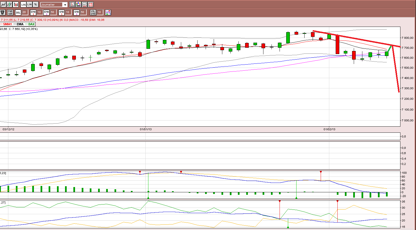
Task: Toggle LOG scale
Action: pyautogui.click(x=24, y=4)
